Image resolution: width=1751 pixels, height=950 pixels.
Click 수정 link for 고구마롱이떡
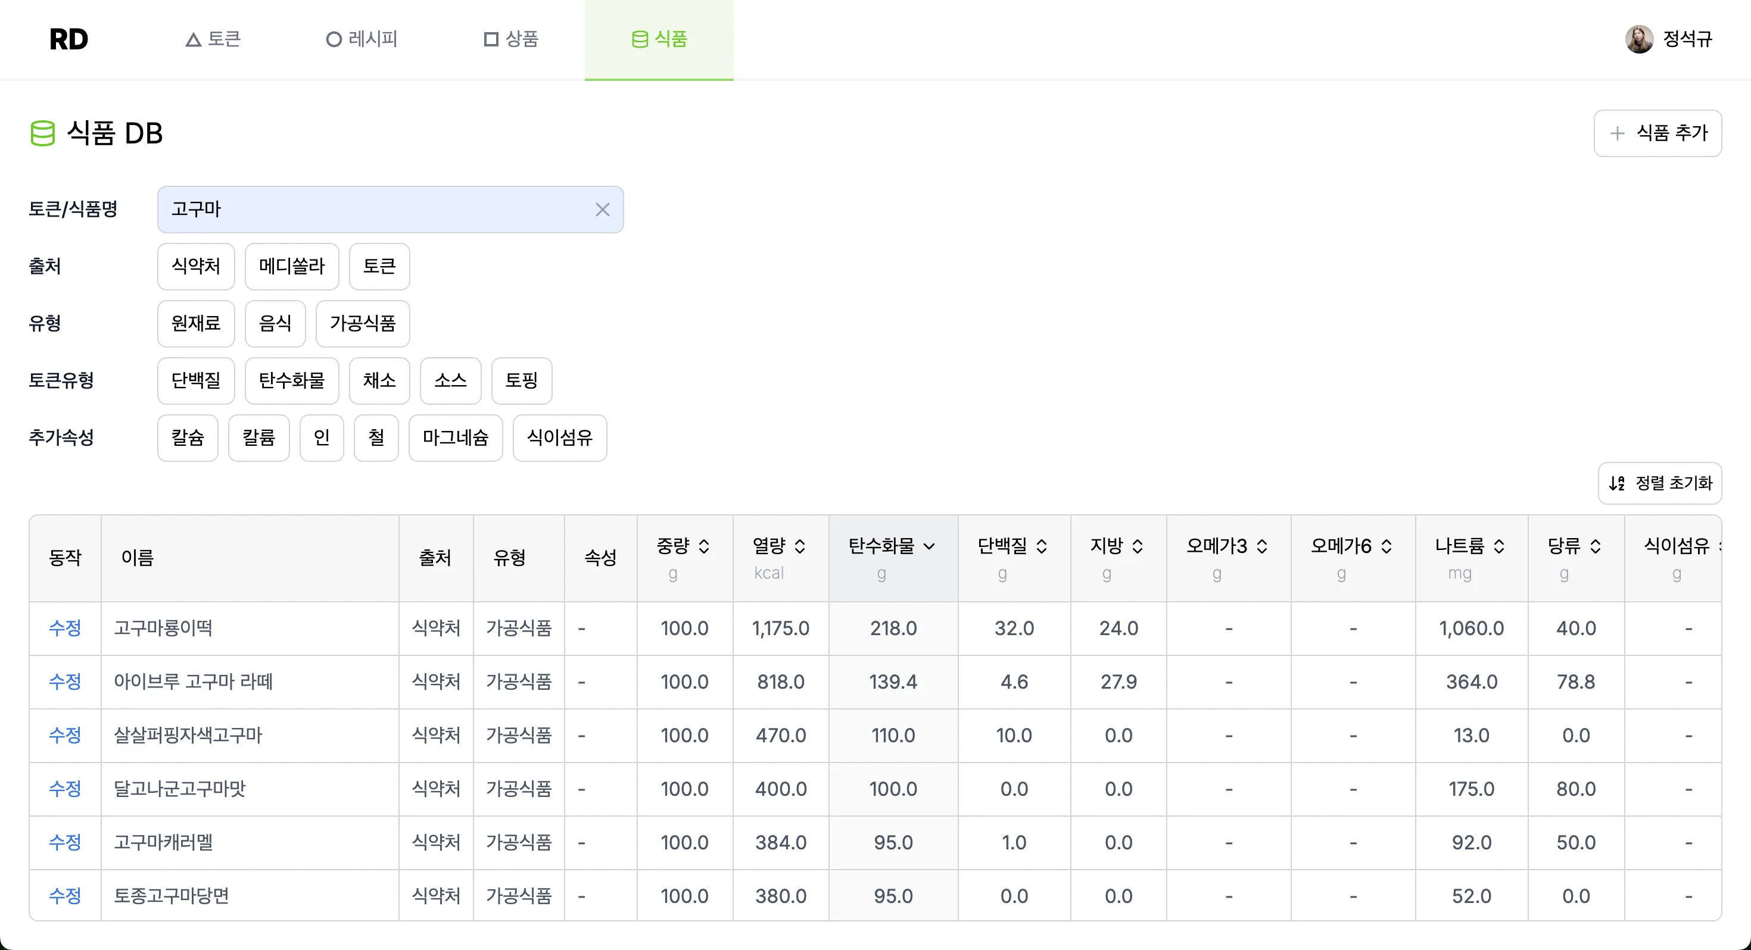[64, 628]
